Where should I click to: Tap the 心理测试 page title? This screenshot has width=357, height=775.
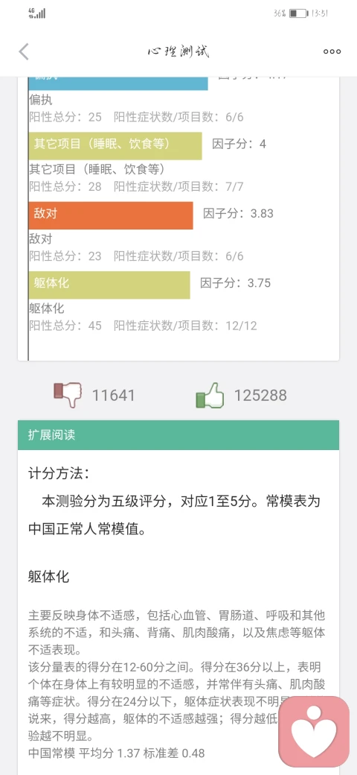pyautogui.click(x=178, y=51)
